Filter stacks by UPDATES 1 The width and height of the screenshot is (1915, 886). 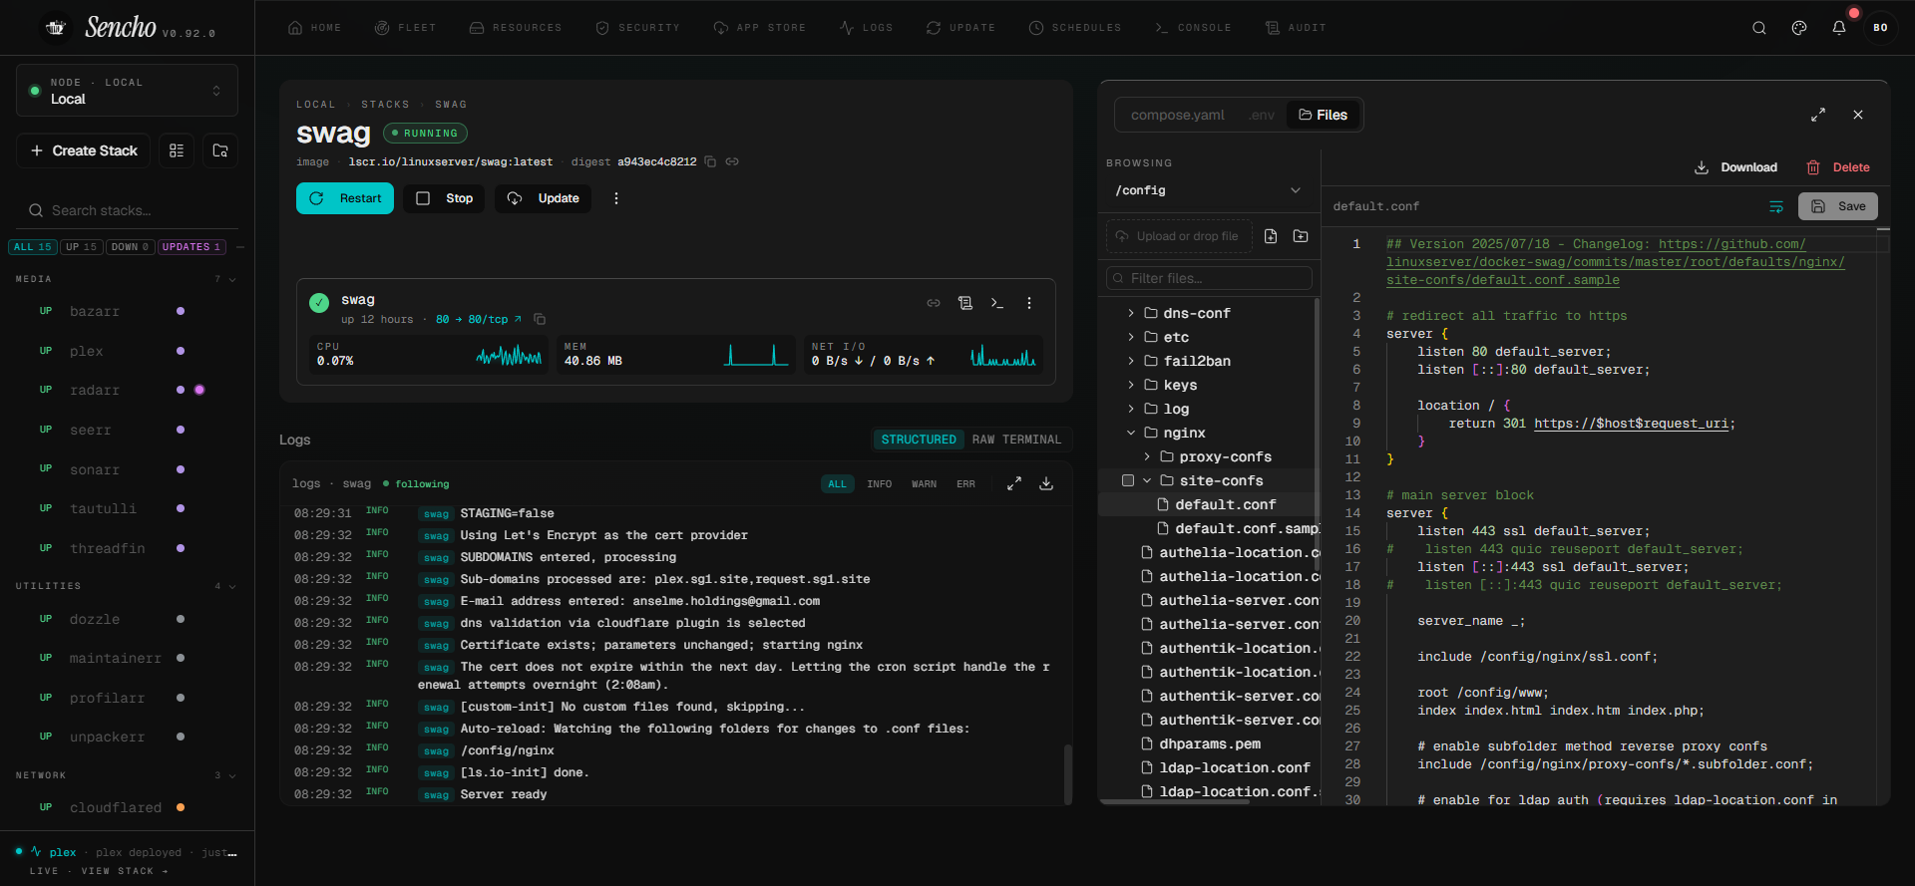(x=191, y=247)
